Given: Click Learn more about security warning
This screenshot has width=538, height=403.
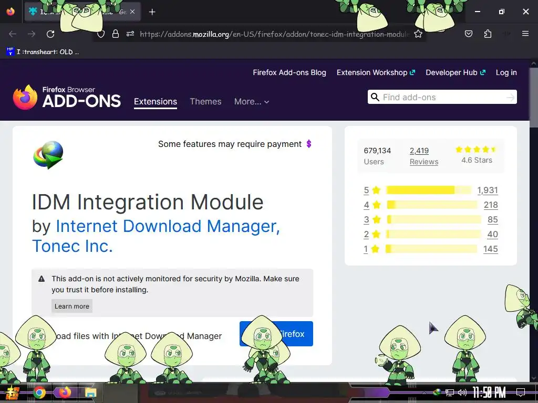Looking at the screenshot, I should point(71,306).
